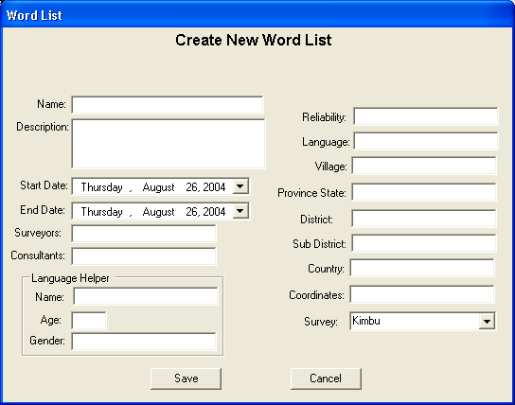Click the Coordinates input field
515x405 pixels.
click(x=422, y=294)
